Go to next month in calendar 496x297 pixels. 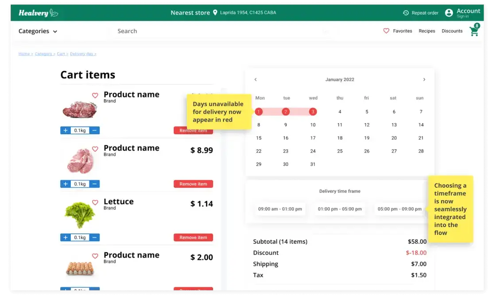[424, 80]
